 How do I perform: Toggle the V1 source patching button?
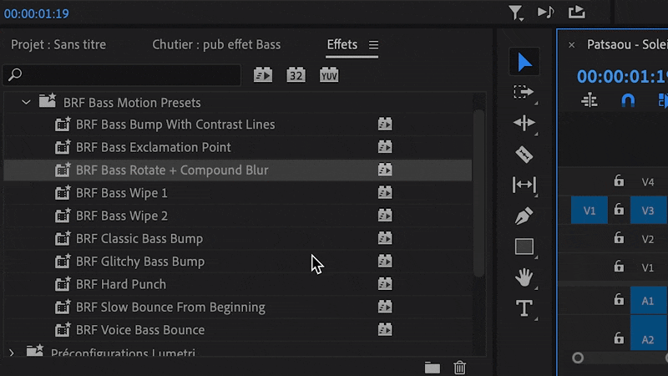590,210
